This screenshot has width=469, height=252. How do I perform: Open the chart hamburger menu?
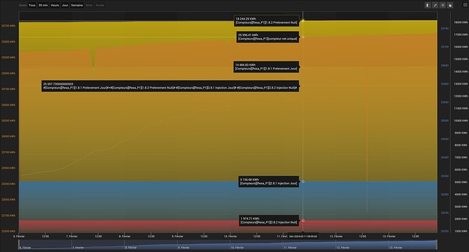[x=466, y=5]
